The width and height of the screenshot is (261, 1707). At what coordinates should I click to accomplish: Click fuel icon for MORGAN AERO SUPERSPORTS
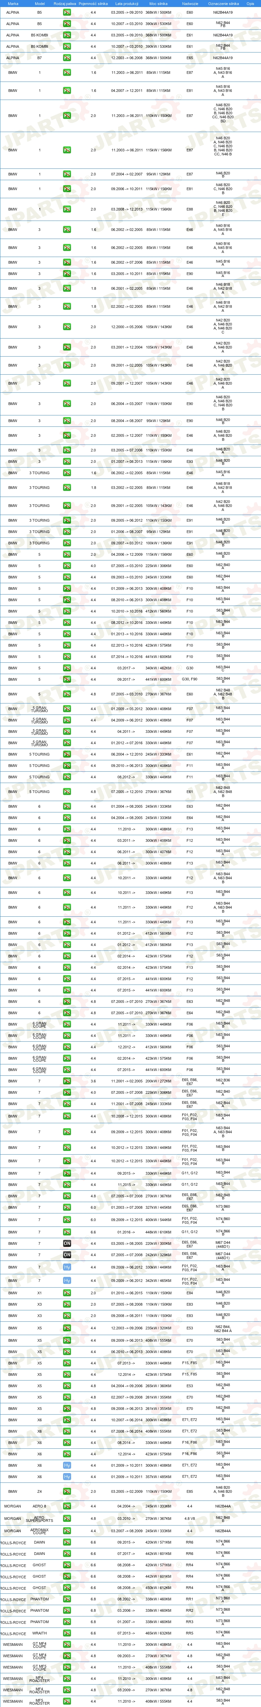(67, 1518)
